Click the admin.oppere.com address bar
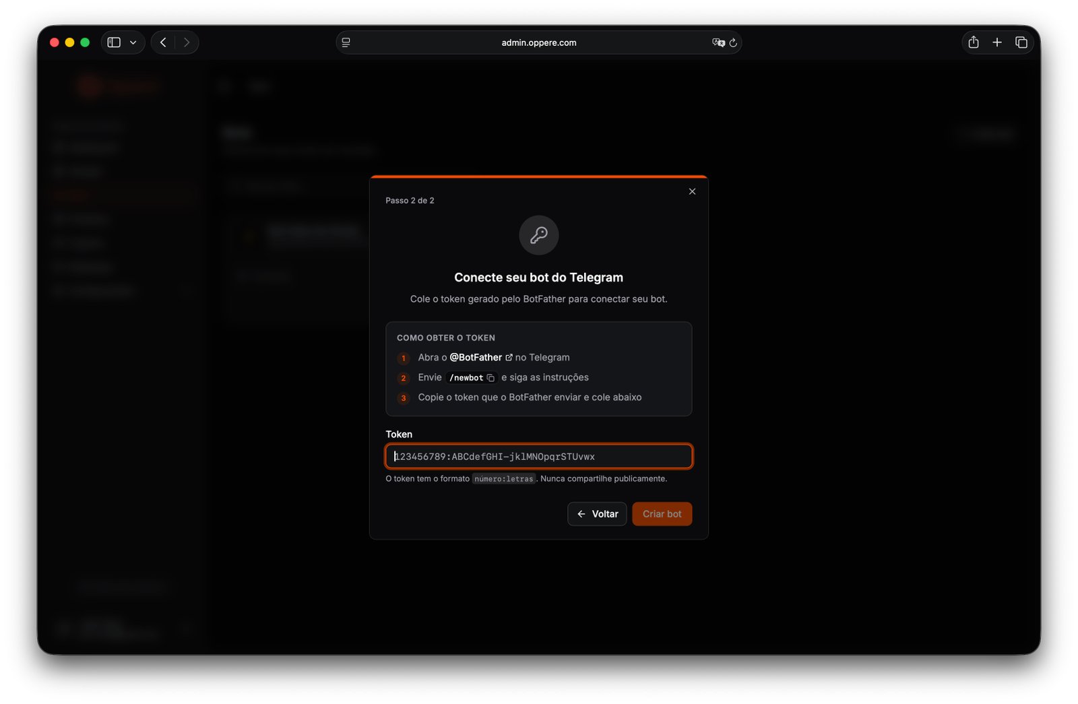 click(538, 42)
